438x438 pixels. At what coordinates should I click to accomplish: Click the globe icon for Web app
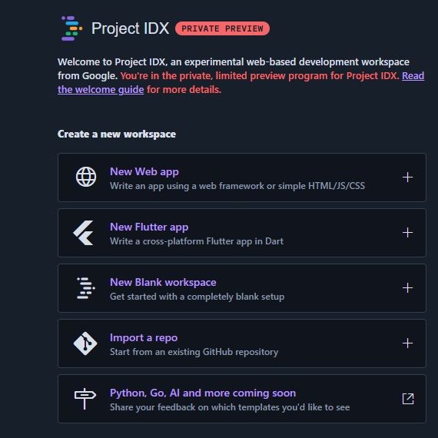[86, 177]
